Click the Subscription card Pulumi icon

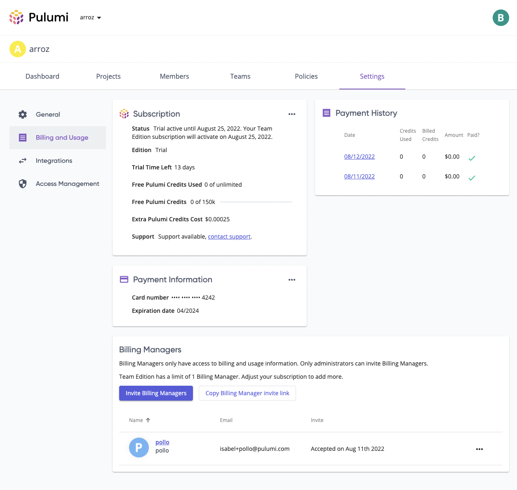[124, 114]
